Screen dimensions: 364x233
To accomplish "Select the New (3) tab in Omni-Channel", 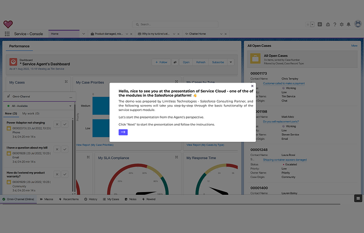I will [x=11, y=113].
